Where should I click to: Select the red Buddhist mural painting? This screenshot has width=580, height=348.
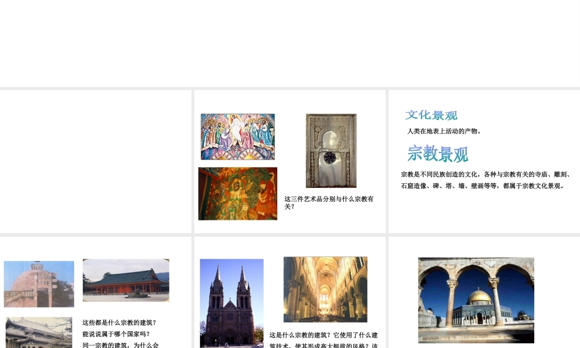click(238, 193)
